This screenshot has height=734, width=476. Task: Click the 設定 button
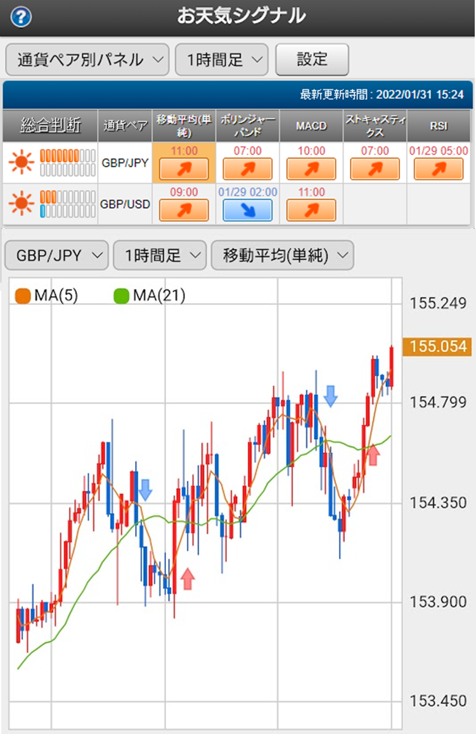pyautogui.click(x=312, y=60)
